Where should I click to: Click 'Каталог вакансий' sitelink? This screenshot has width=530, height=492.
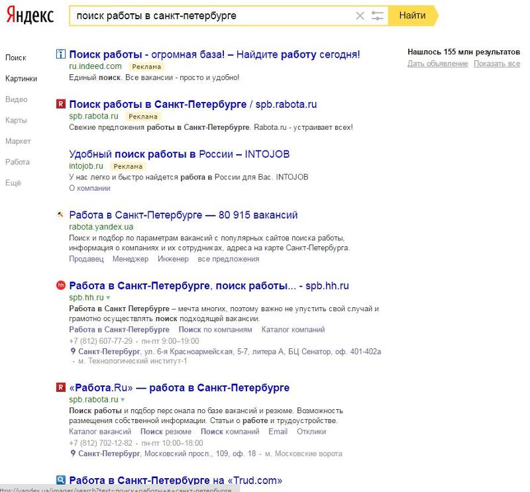tap(100, 432)
